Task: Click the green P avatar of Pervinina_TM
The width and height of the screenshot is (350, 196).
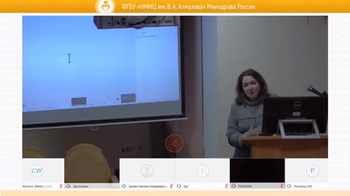Action: click(313, 171)
